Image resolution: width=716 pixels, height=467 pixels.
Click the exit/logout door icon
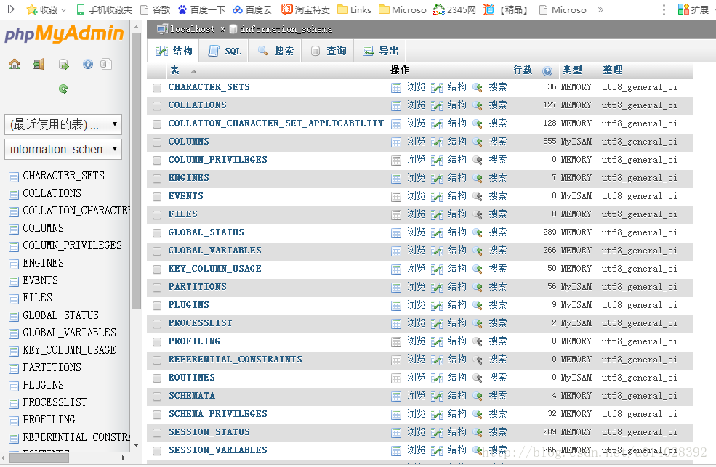tap(38, 64)
